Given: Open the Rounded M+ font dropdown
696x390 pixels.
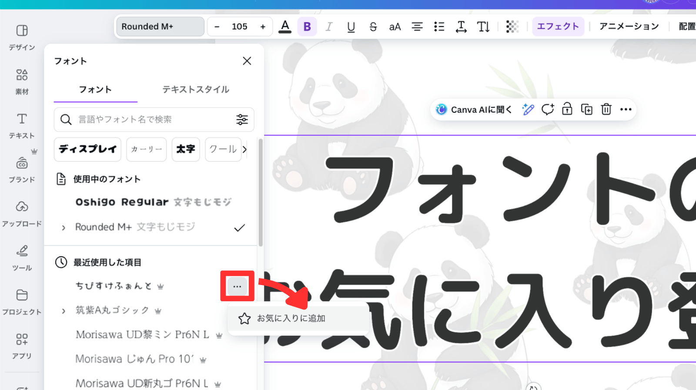Looking at the screenshot, I should (x=160, y=27).
